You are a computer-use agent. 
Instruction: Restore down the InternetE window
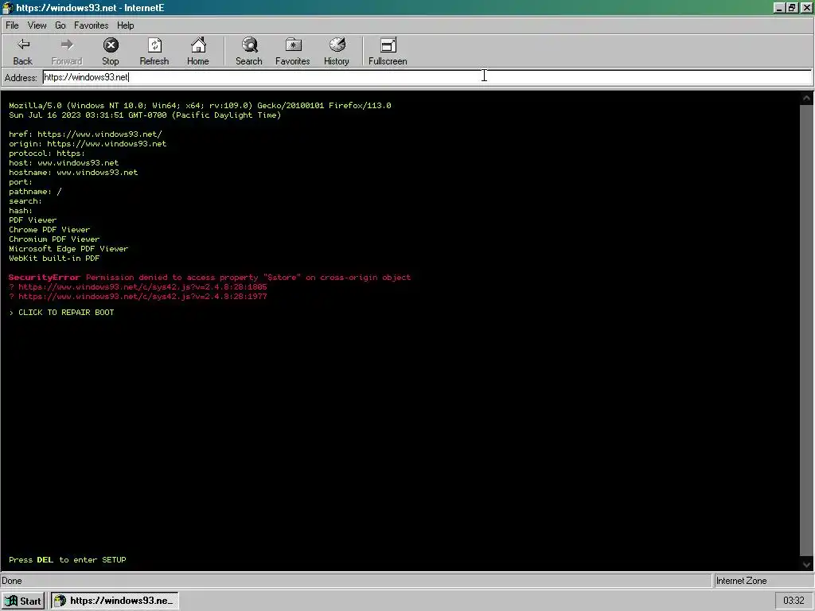click(792, 8)
